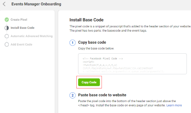Viewport: 191px width, 113px height.
Task: Click the empty circle beside Add Event Code
Action: coord(7,45)
